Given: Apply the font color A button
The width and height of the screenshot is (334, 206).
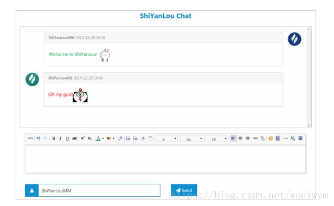Looking at the screenshot, I should [x=98, y=138].
